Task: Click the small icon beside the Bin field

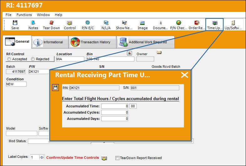Action: click(x=129, y=53)
